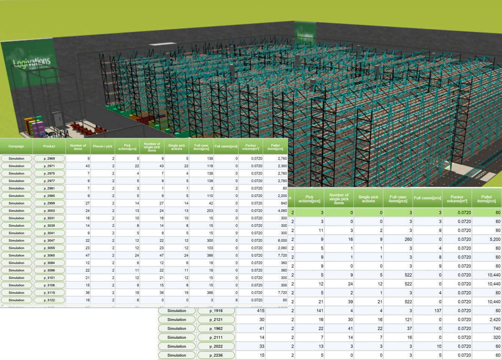The image size is (502, 360).
Task: Click Simulation campaign button in p_1916 row
Action: [x=177, y=311]
